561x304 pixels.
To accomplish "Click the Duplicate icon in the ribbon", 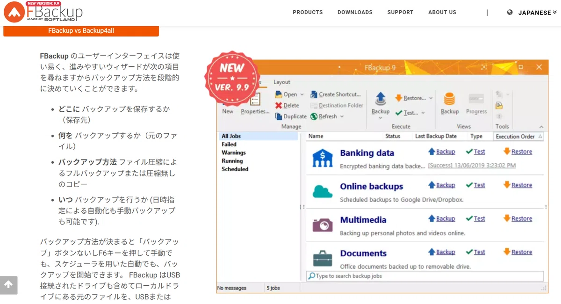I will point(279,116).
